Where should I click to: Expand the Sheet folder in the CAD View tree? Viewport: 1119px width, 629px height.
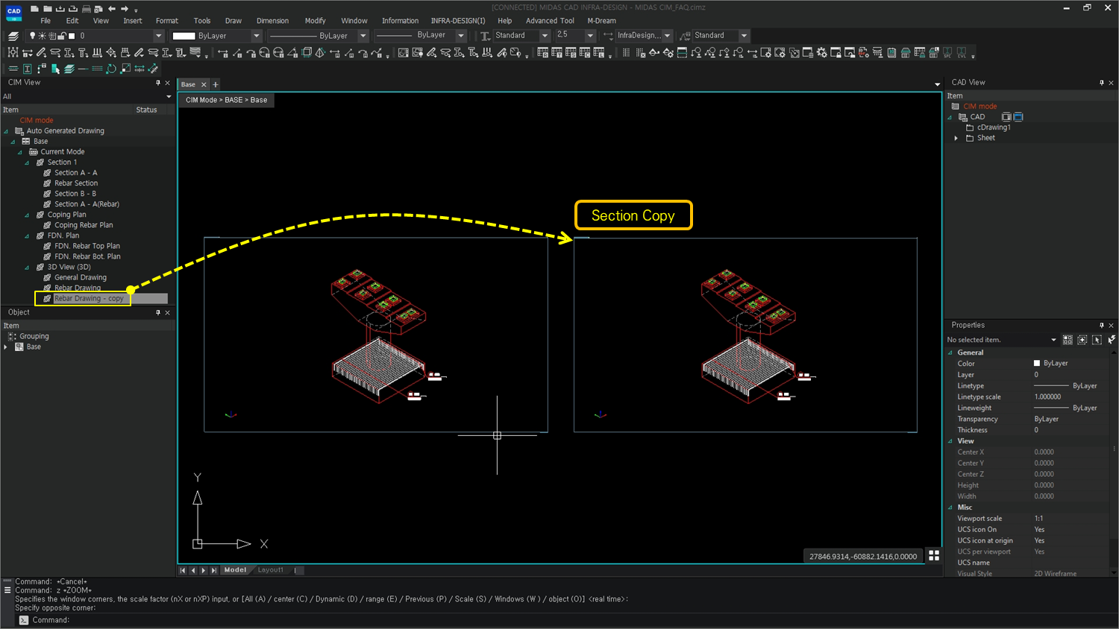click(957, 138)
